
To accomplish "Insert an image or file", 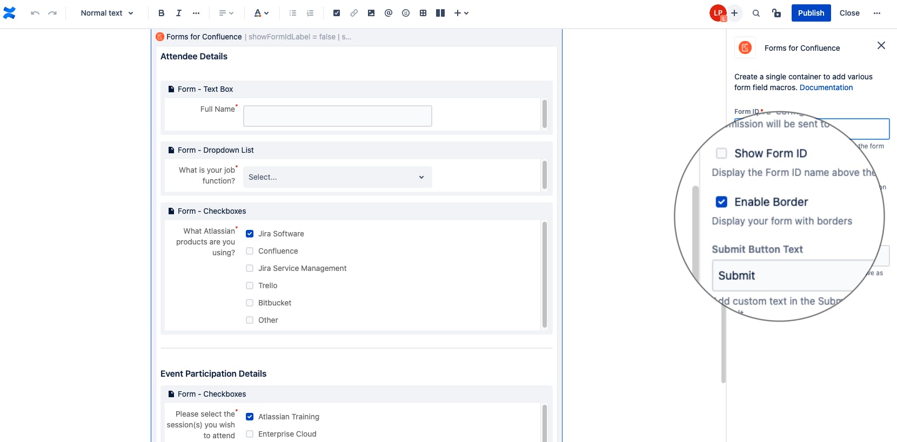I will [371, 13].
